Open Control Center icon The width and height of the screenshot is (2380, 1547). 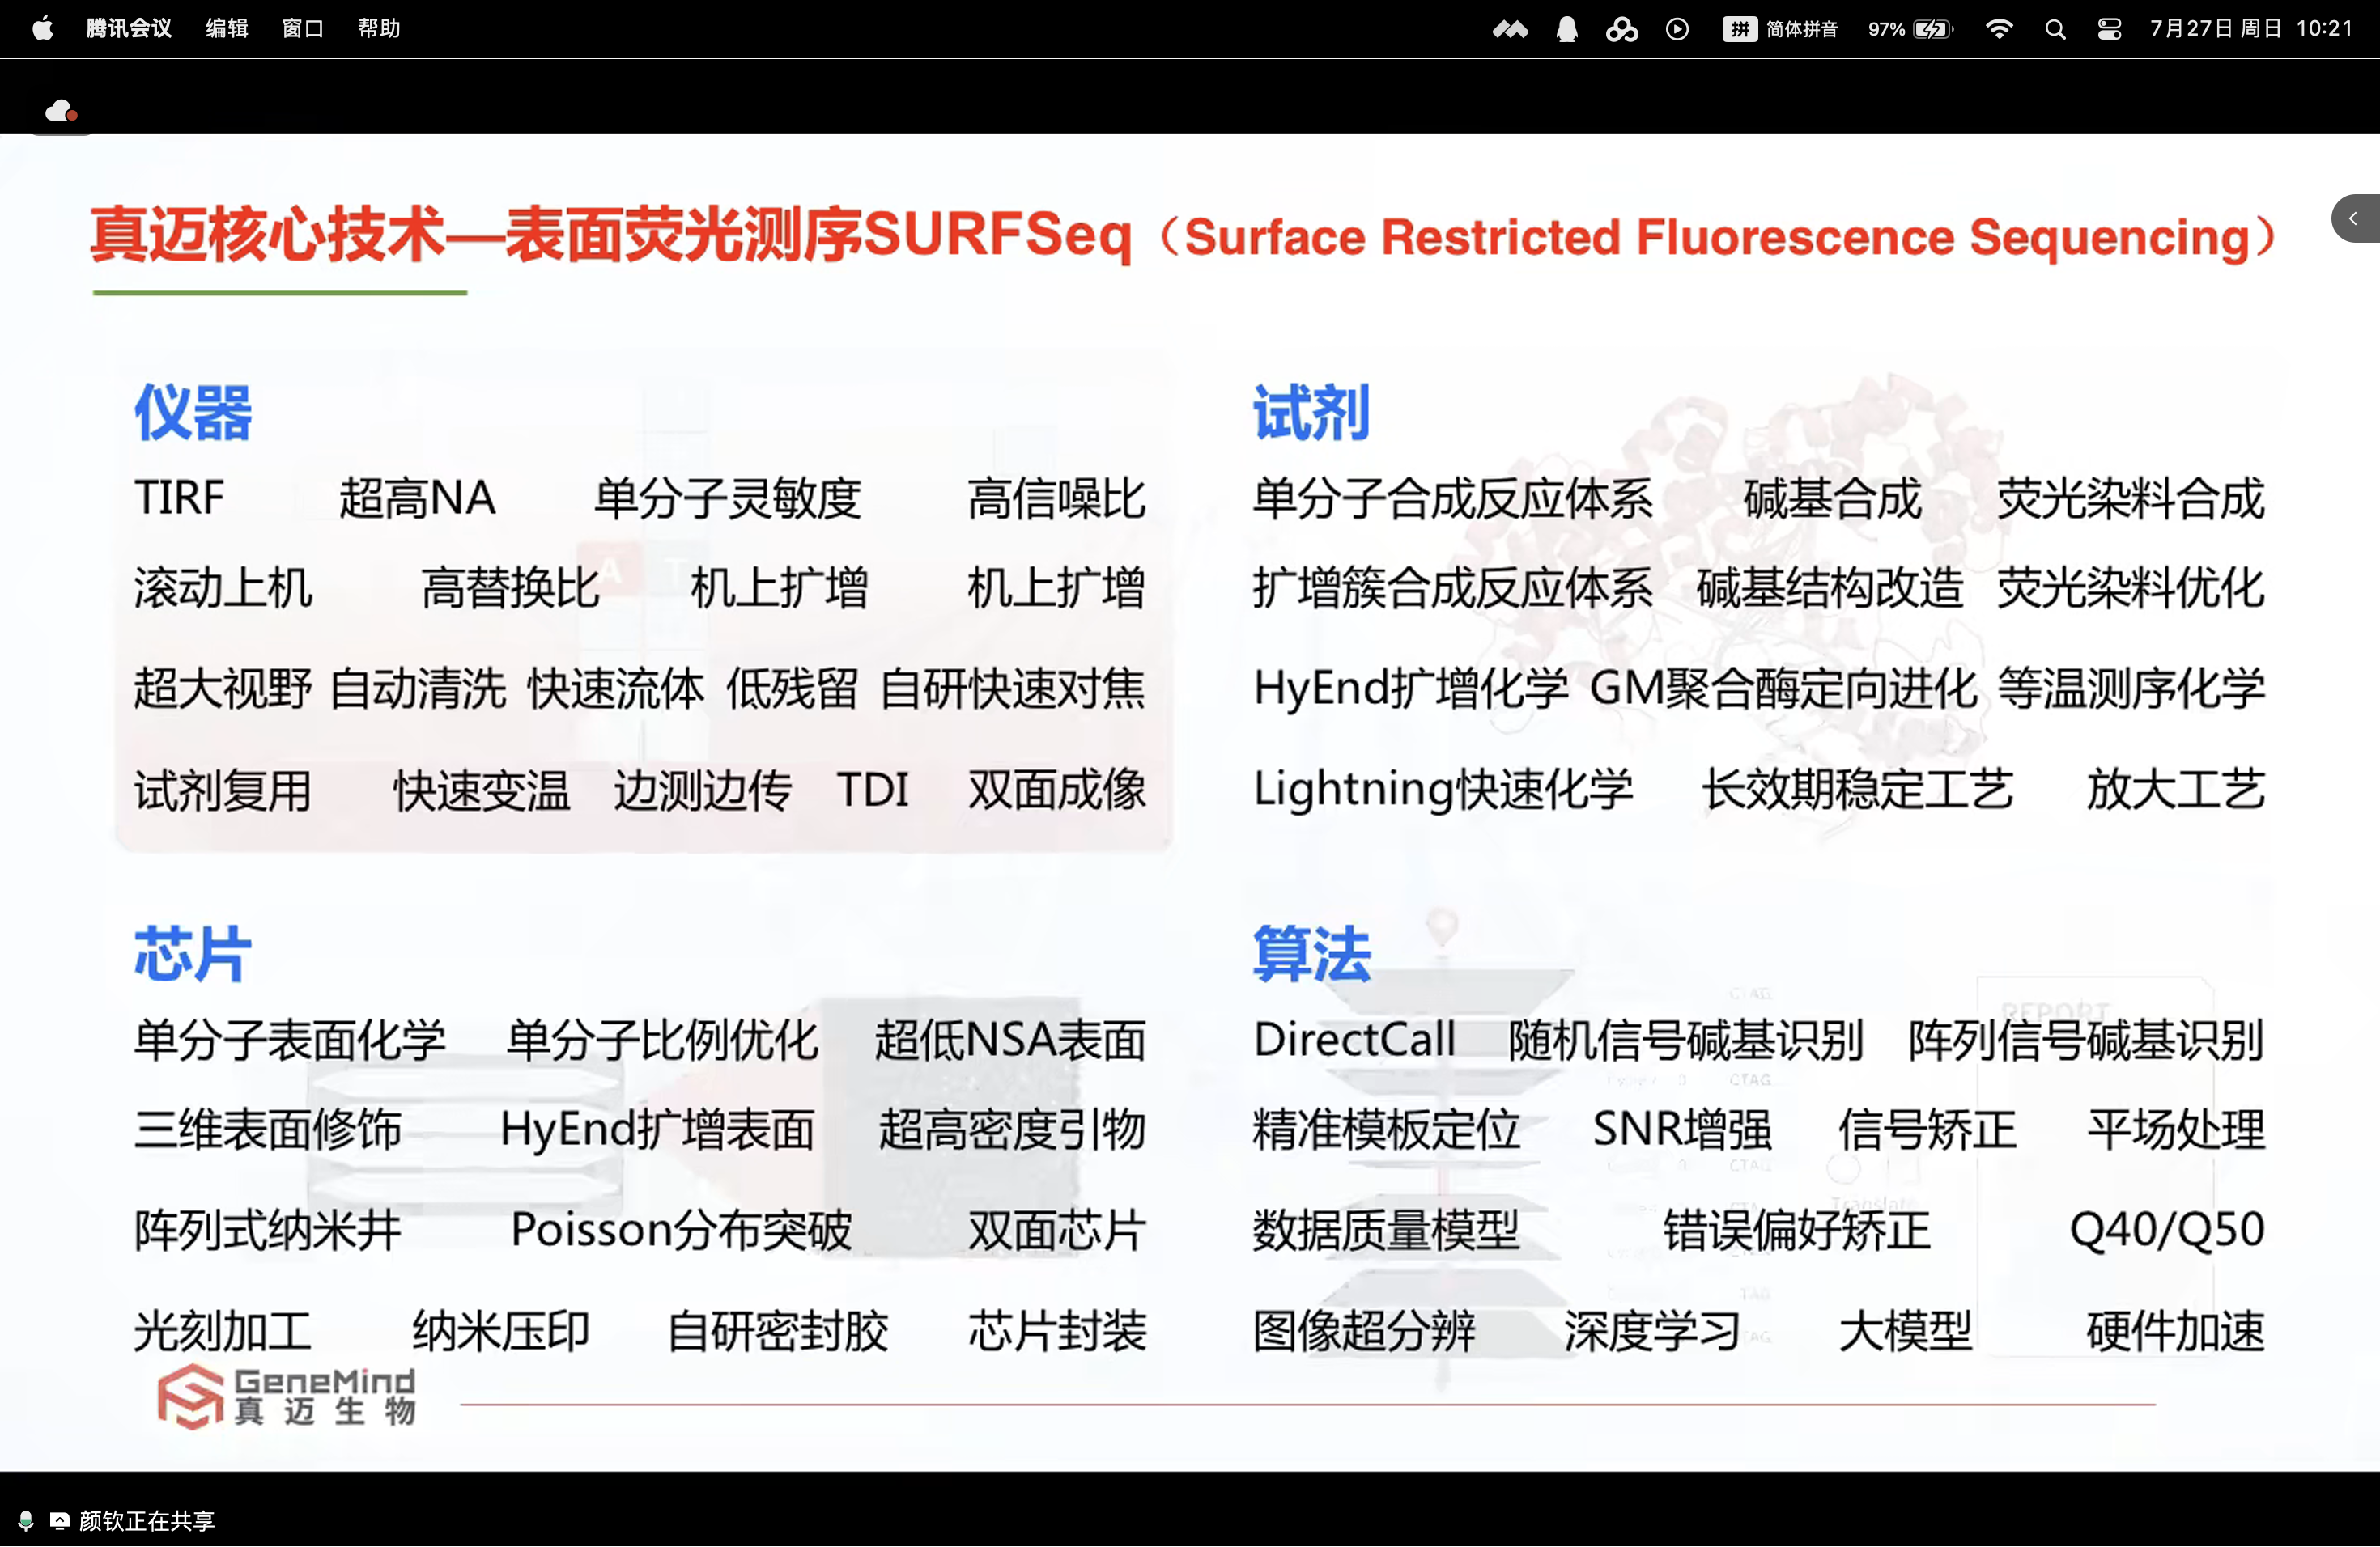[x=2109, y=29]
